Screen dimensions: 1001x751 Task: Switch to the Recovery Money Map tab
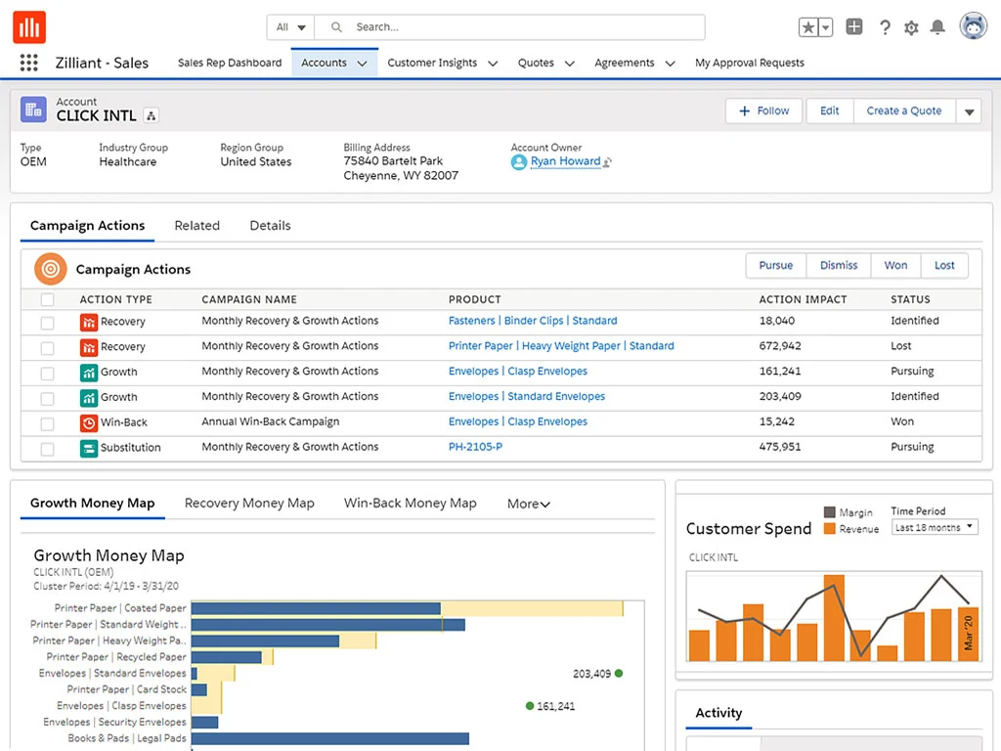pyautogui.click(x=249, y=503)
